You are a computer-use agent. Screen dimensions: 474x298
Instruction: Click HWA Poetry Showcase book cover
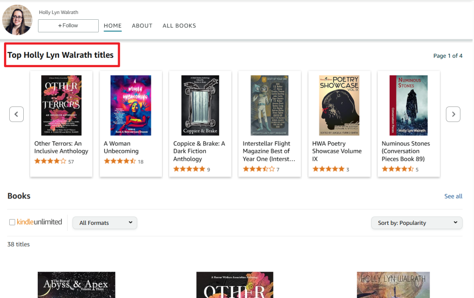point(339,105)
